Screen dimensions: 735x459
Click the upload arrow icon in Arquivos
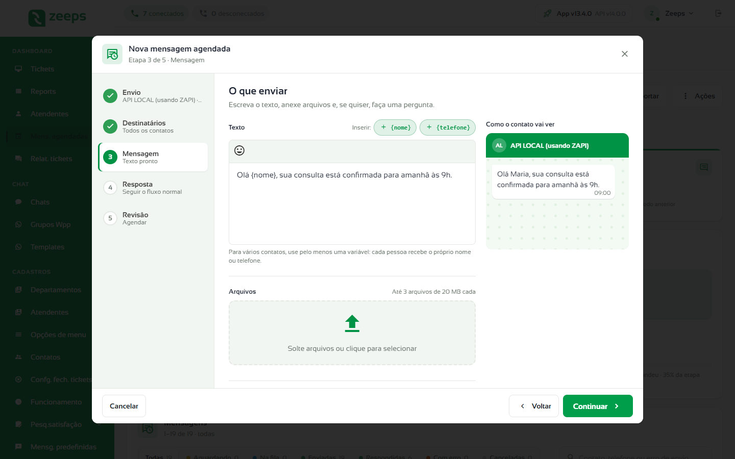coord(352,323)
